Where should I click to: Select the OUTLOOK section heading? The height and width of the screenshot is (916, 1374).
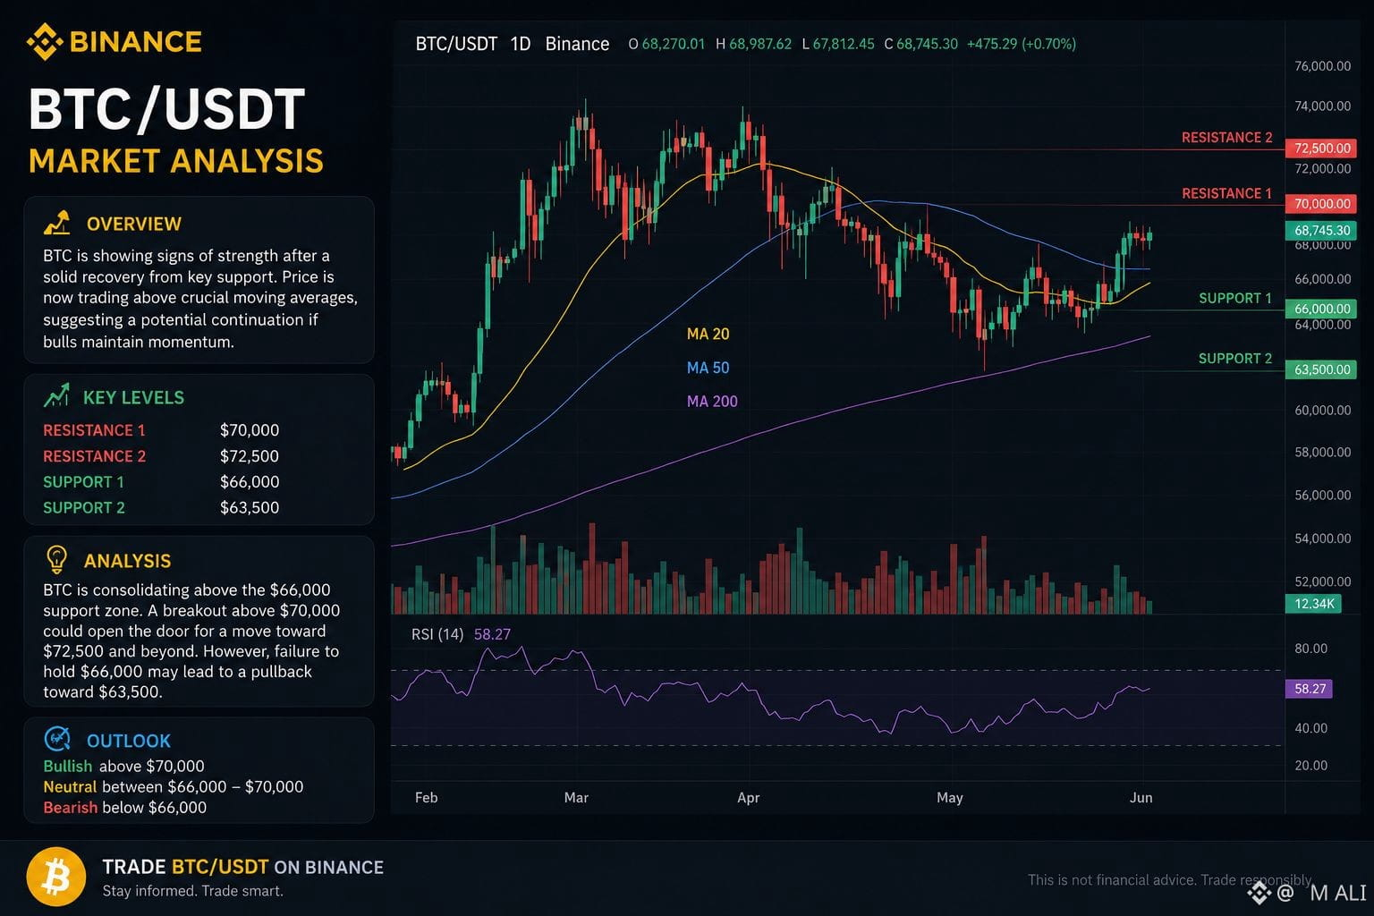click(x=129, y=741)
